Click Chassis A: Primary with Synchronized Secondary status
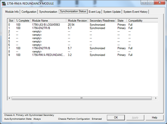This screenshot has height=124, width=167. (29, 115)
